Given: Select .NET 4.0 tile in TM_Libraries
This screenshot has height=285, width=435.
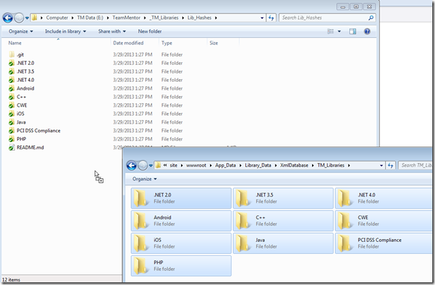Looking at the screenshot, I should click(384, 198).
